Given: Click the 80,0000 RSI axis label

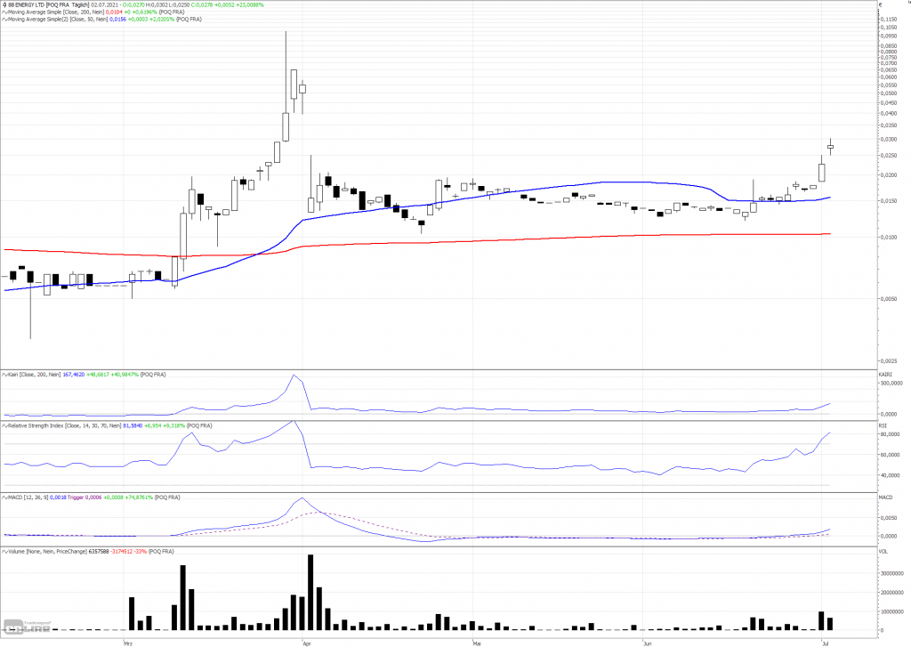Looking at the screenshot, I should [x=890, y=435].
